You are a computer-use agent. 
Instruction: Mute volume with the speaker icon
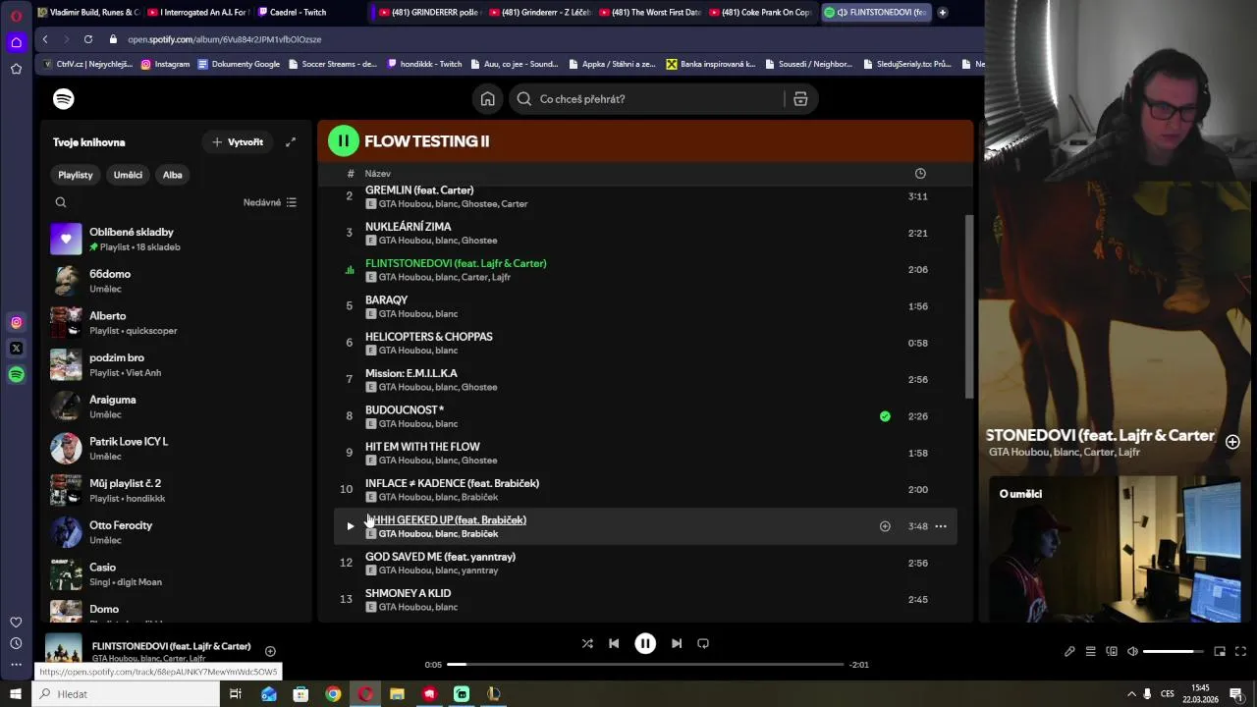[1132, 651]
